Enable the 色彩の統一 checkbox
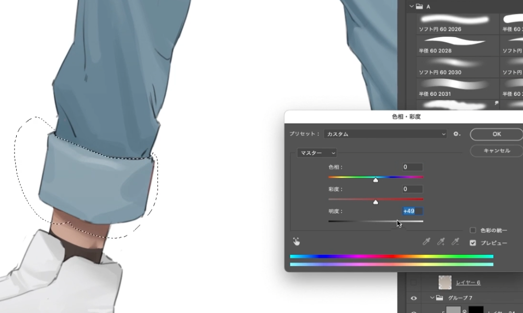 473,230
